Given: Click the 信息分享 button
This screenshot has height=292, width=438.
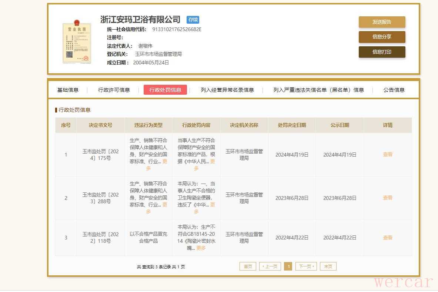Looking at the screenshot, I should [382, 37].
